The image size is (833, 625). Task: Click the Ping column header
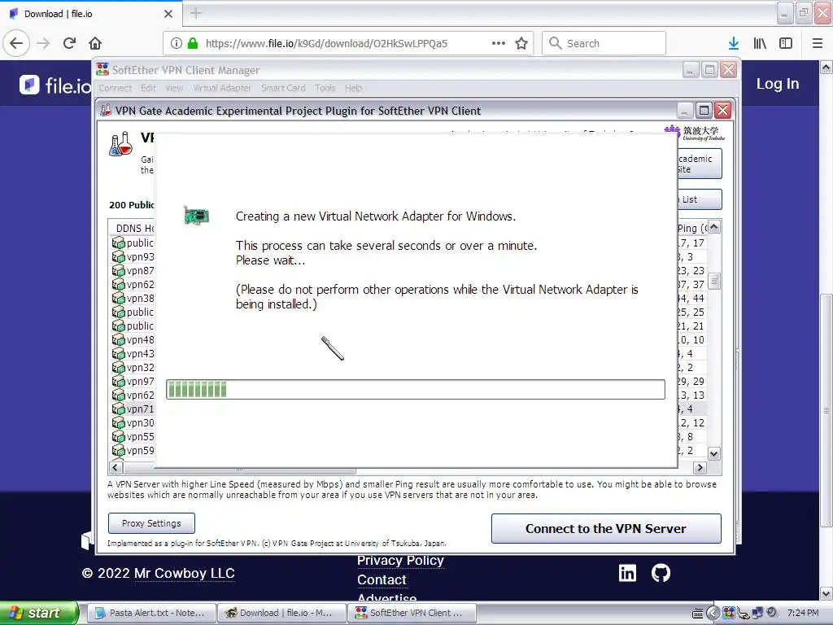(692, 228)
